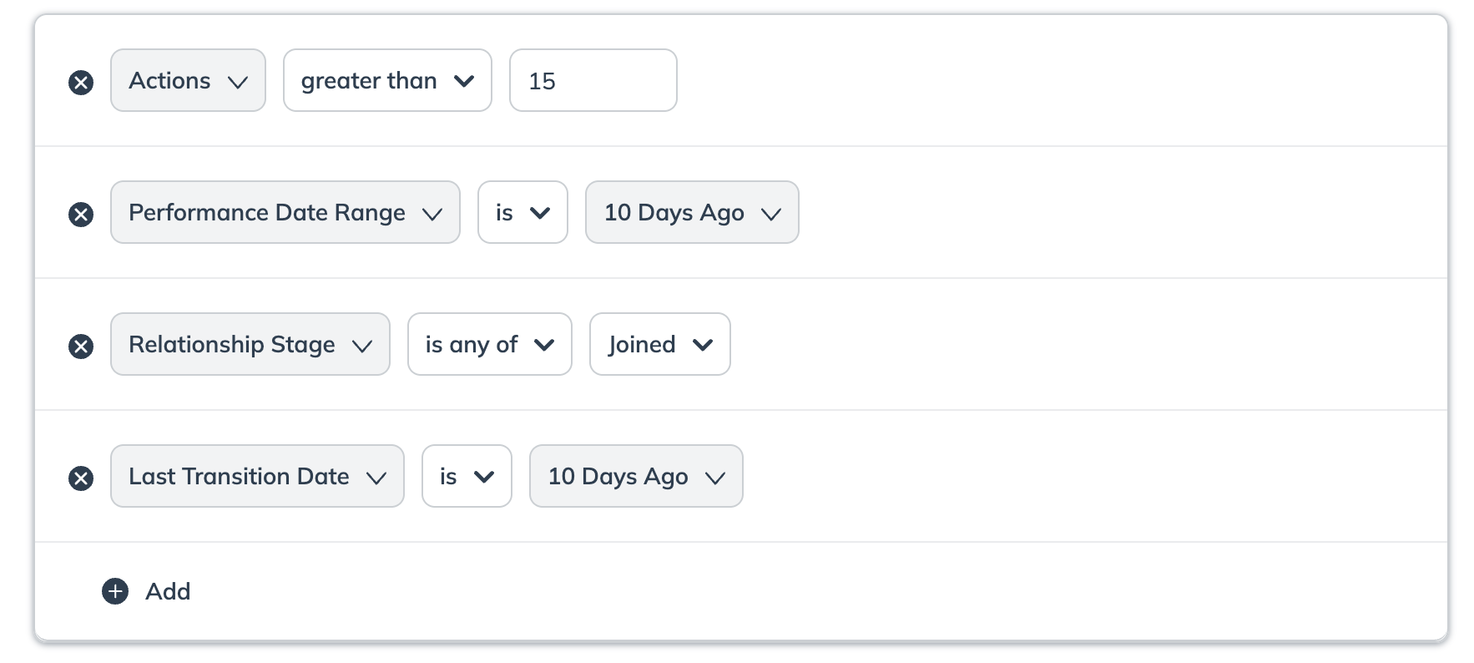Click chevron arrow beside Relationship Stage

[362, 346]
